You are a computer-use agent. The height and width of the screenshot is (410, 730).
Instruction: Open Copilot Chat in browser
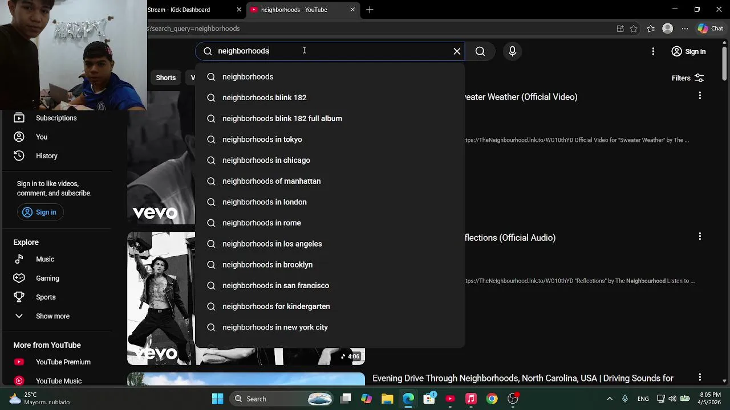coord(711,28)
